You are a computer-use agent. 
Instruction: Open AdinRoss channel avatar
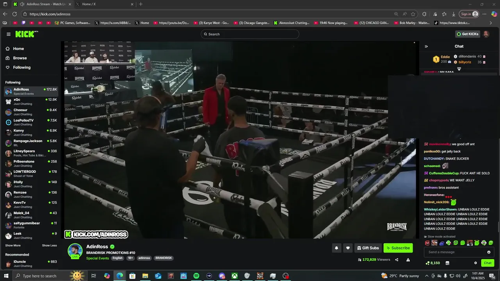(75, 251)
